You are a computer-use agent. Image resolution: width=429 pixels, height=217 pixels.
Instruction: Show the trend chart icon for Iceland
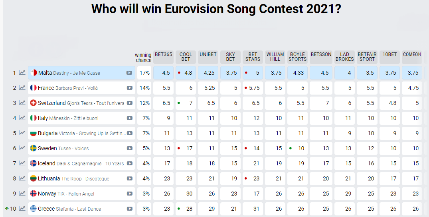click(x=22, y=163)
